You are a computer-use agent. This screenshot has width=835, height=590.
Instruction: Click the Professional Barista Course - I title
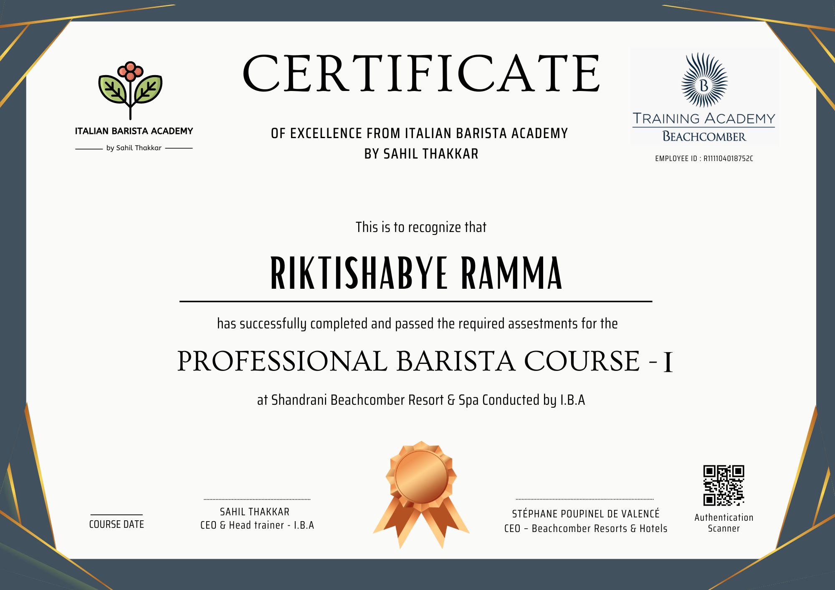point(425,361)
